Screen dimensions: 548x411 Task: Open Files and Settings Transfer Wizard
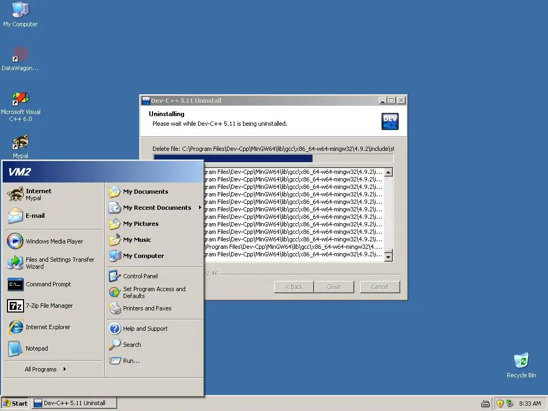(x=54, y=263)
